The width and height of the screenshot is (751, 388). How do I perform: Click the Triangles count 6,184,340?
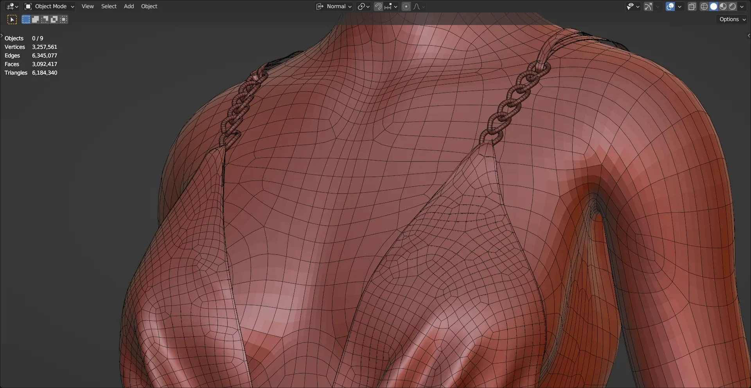click(45, 73)
